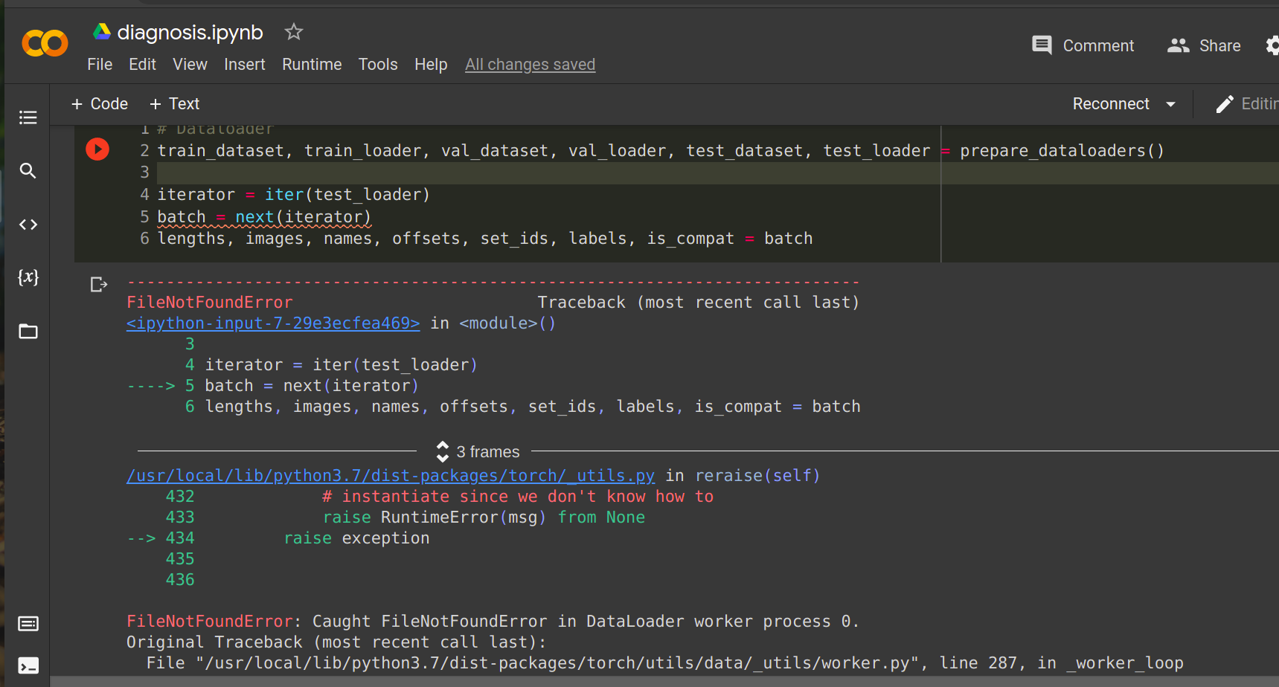This screenshot has height=687, width=1279.
Task: Open the Runtime menu
Action: pyautogui.click(x=312, y=64)
